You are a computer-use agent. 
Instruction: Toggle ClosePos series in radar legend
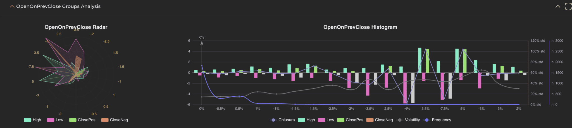tap(82, 120)
